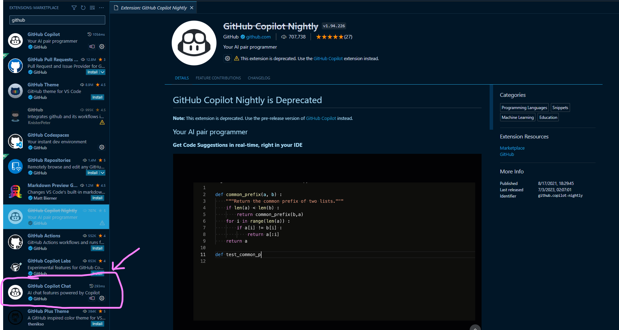Image resolution: width=619 pixels, height=330 pixels.
Task: Open the Extensions panel more actions (…) menu
Action: pyautogui.click(x=101, y=7)
